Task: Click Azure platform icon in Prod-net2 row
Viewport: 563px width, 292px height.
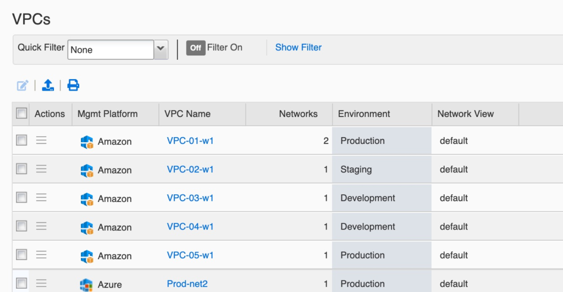Action: pyautogui.click(x=86, y=284)
